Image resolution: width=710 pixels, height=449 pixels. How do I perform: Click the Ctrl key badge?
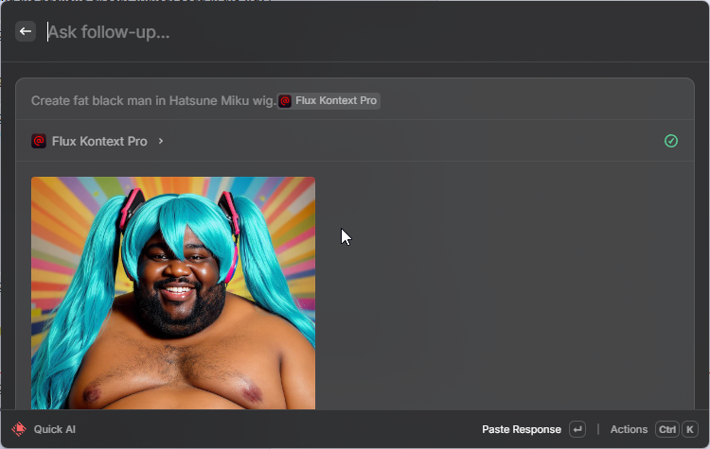(x=667, y=429)
